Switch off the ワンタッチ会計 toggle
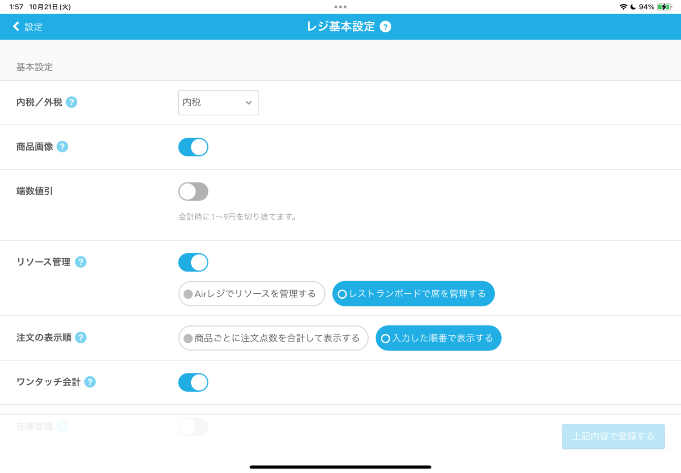681x473 pixels. (193, 382)
